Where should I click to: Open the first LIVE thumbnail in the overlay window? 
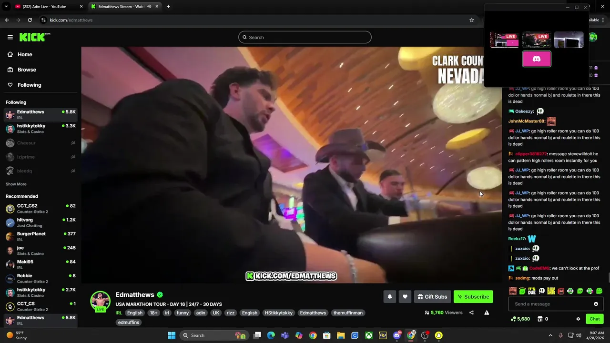tap(504, 40)
